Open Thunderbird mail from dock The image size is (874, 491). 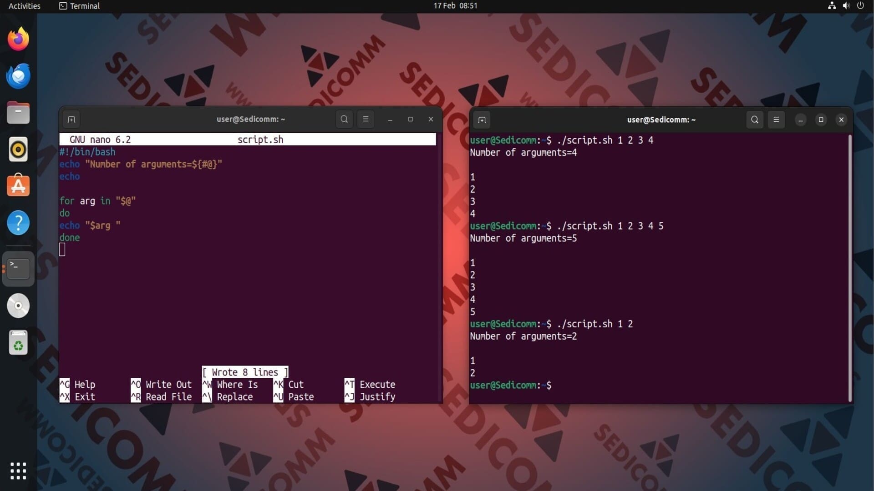click(18, 76)
